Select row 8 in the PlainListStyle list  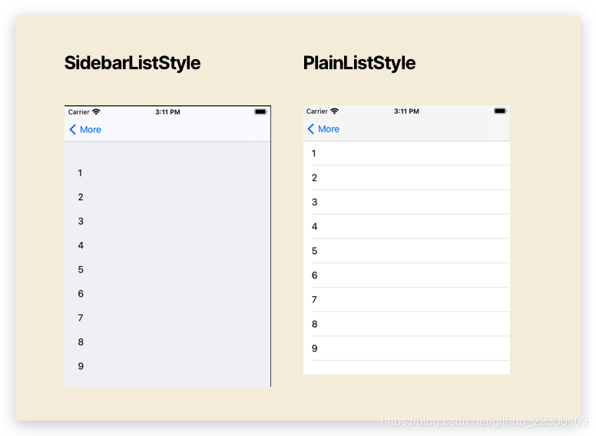click(x=406, y=324)
